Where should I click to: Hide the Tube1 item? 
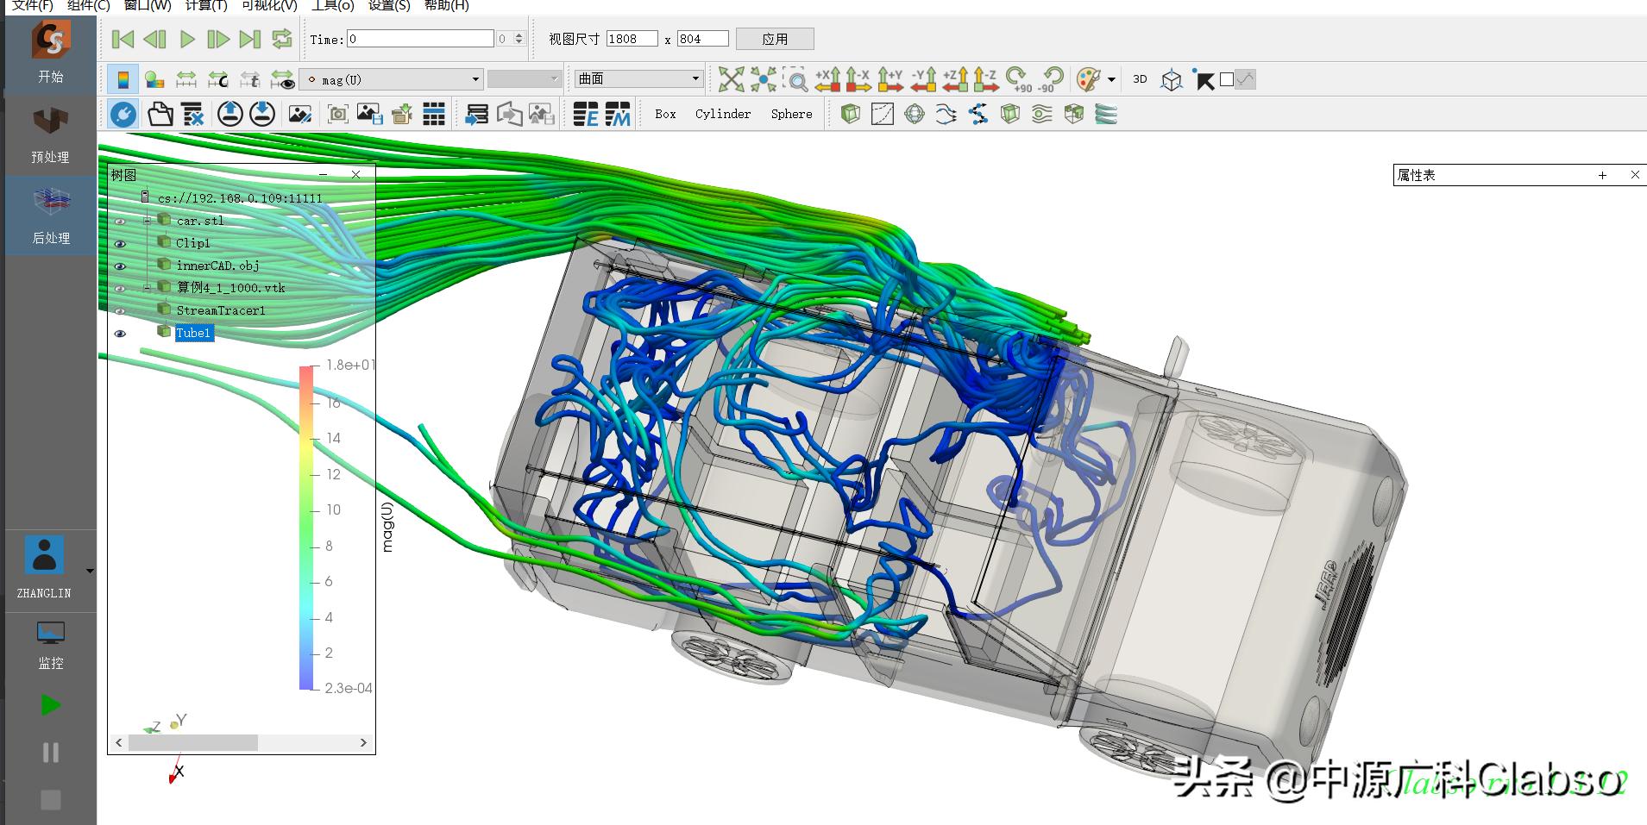point(120,334)
